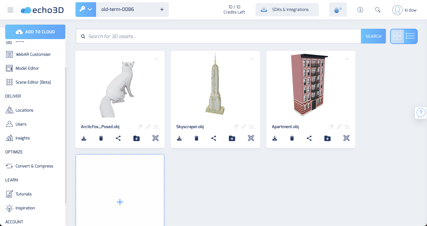This screenshot has height=226, width=427.
Task: Click the ADD TO CLOUD button
Action: coord(35,32)
